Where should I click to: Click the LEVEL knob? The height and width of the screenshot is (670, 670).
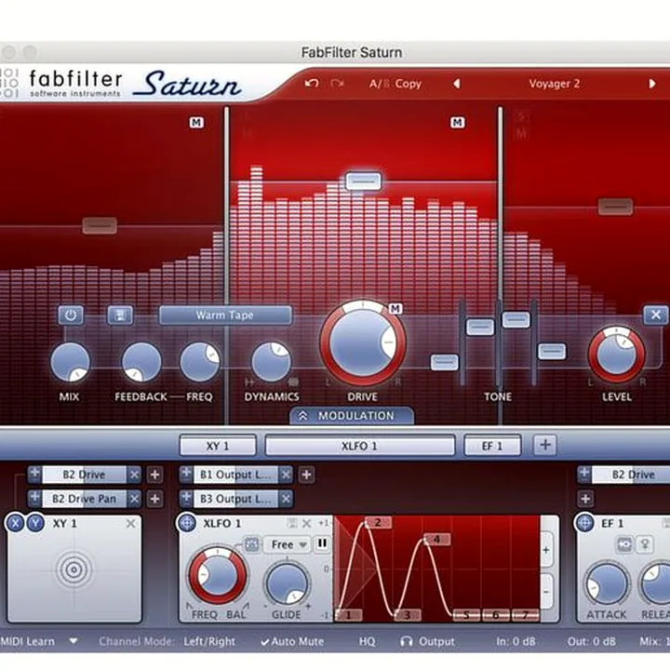tap(617, 355)
